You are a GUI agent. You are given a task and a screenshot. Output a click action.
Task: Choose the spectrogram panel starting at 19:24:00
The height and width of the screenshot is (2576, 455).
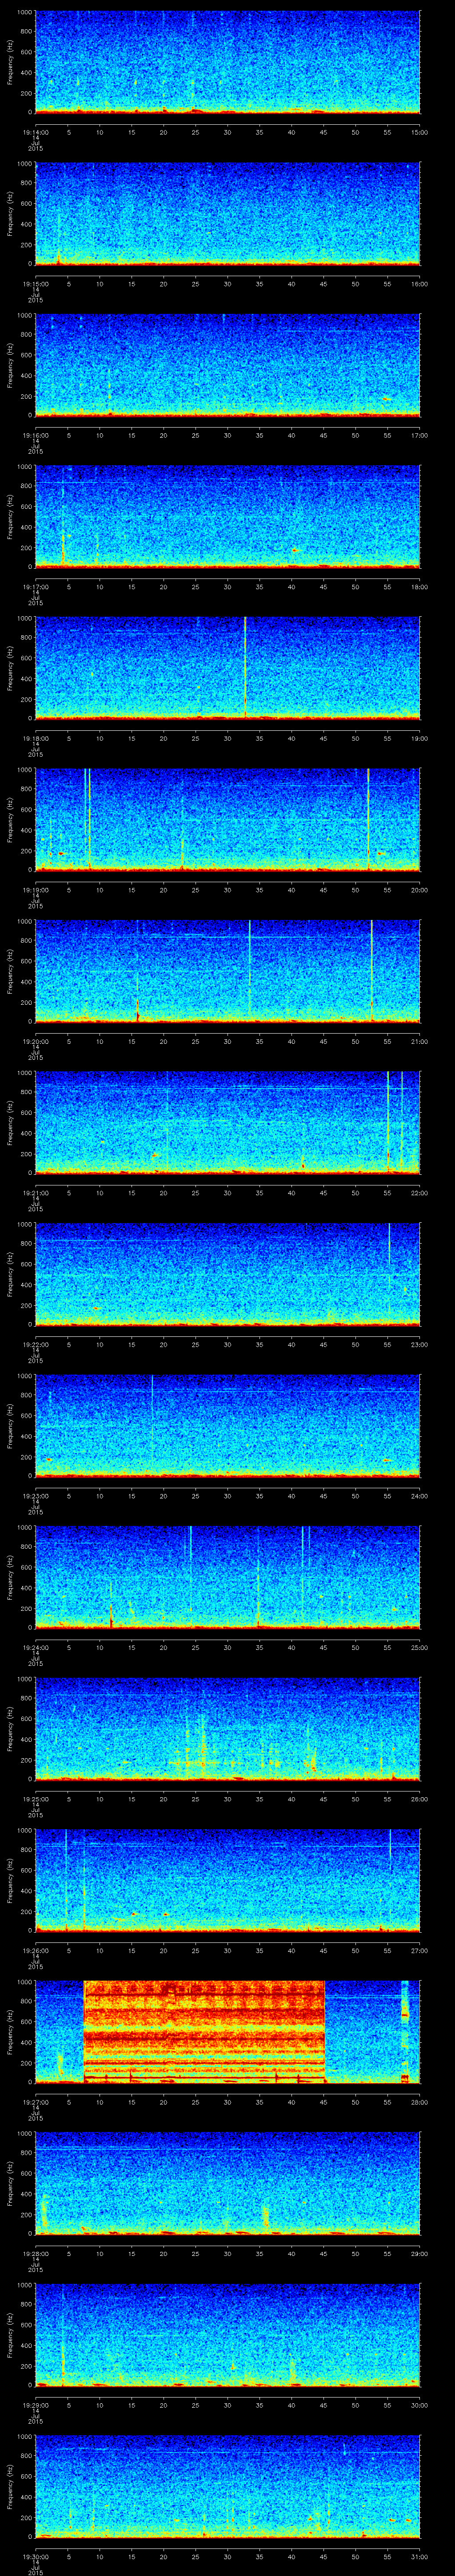(x=227, y=1577)
